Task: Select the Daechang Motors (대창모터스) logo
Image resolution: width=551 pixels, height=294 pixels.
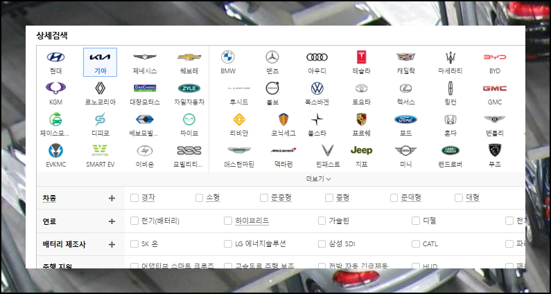Action: tap(144, 88)
